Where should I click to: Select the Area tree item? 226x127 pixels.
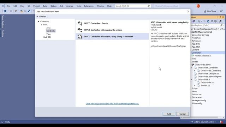pos(48,28)
